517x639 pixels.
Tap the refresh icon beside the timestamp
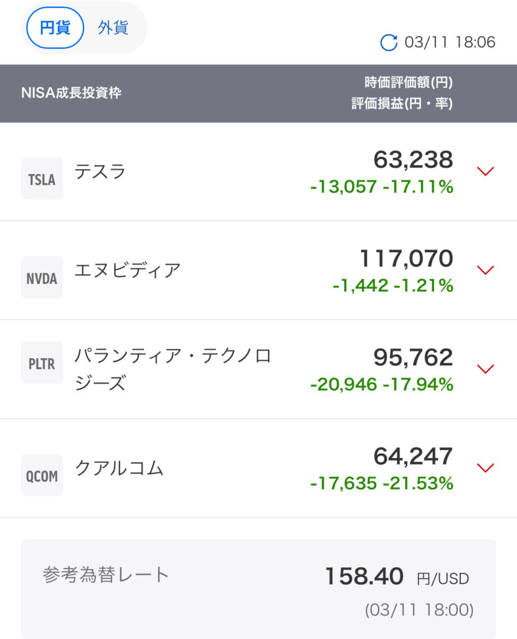pyautogui.click(x=389, y=42)
